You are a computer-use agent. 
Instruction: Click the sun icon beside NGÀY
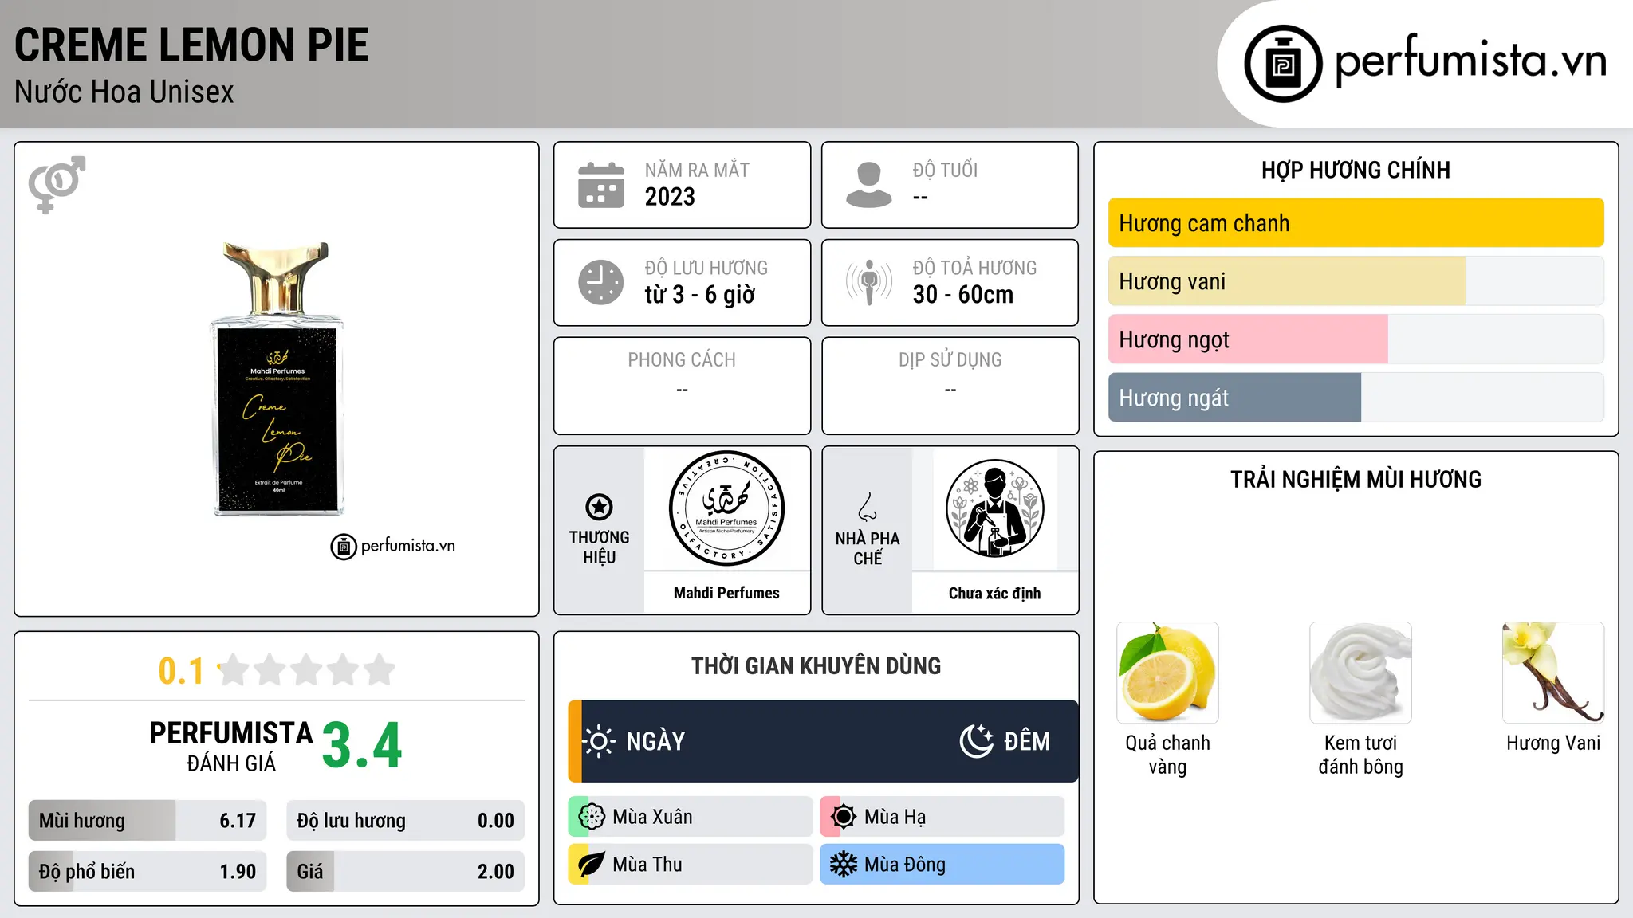(598, 741)
